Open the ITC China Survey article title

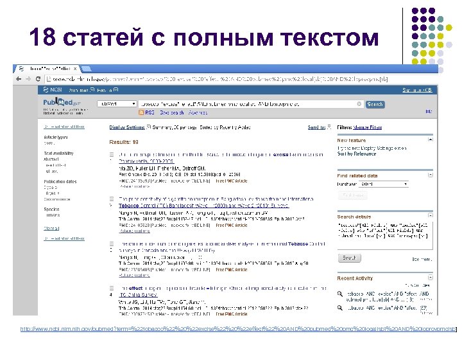tap(223, 291)
